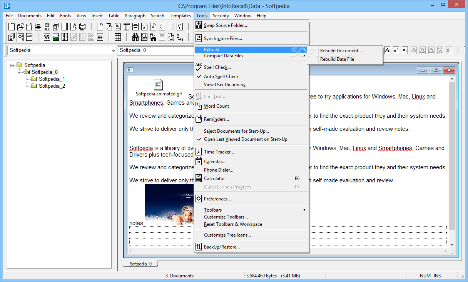Viewport: 468px width, 282px height.
Task: Click the Calculator icon in Tools menu
Action: pos(199,178)
